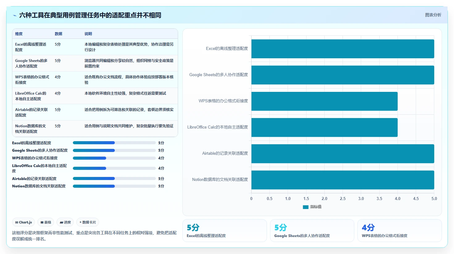Image resolution: width=454 pixels, height=254 pixels.
Task: Click the Excel的离线整理适配度 bar in the chart
Action: point(343,49)
